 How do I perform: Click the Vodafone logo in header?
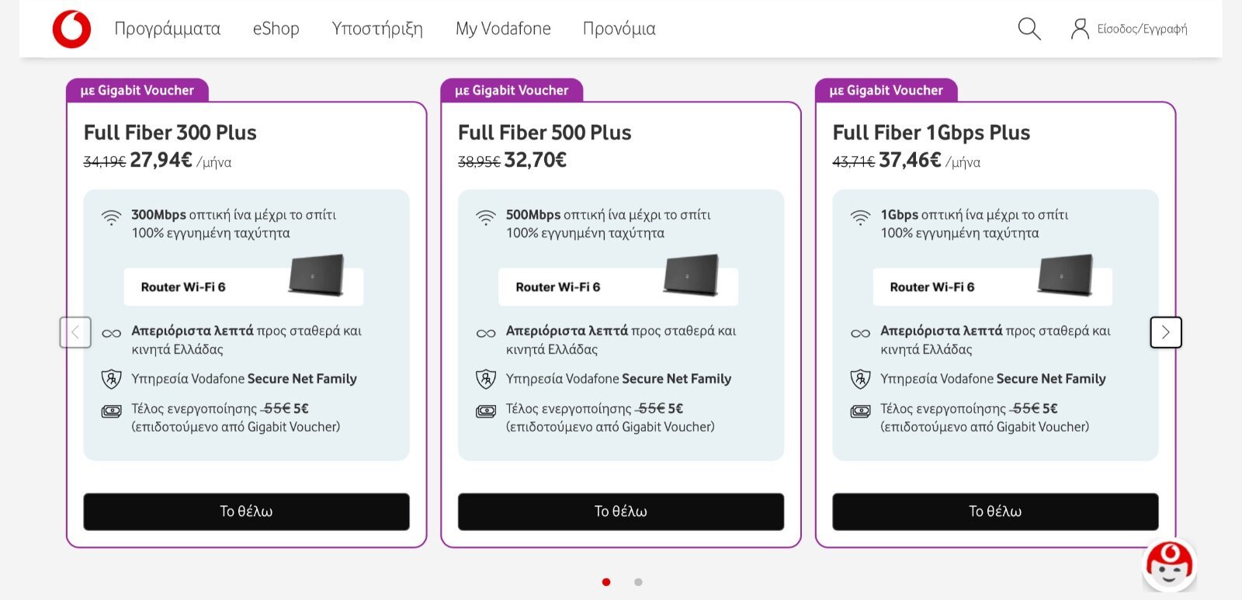tap(71, 29)
